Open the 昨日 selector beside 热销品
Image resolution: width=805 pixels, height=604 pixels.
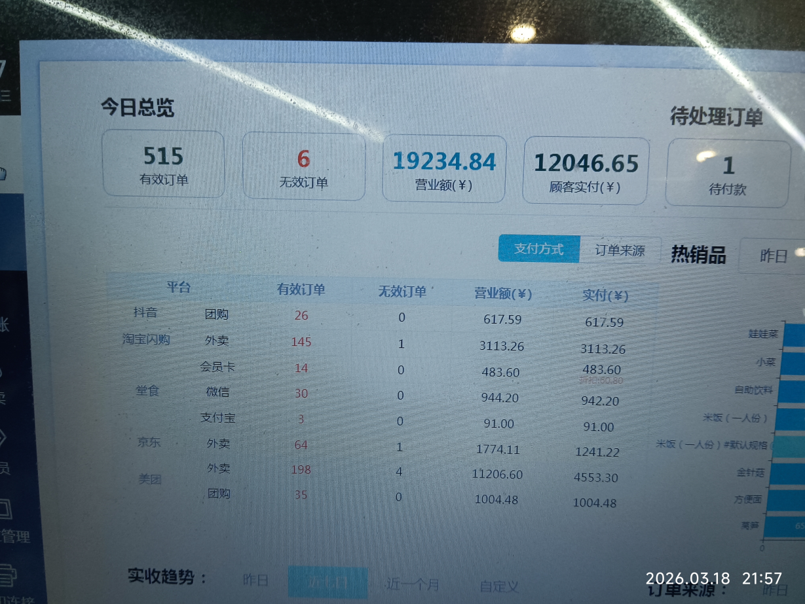click(x=773, y=256)
